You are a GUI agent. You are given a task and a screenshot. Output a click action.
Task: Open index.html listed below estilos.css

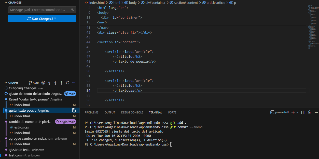point(41,133)
